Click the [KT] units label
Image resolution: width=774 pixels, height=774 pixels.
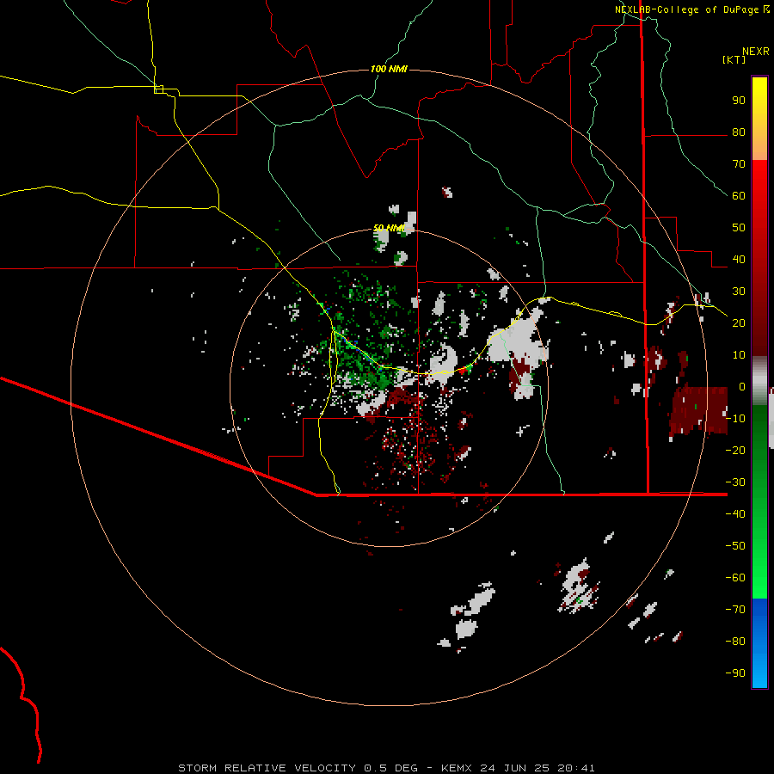734,59
